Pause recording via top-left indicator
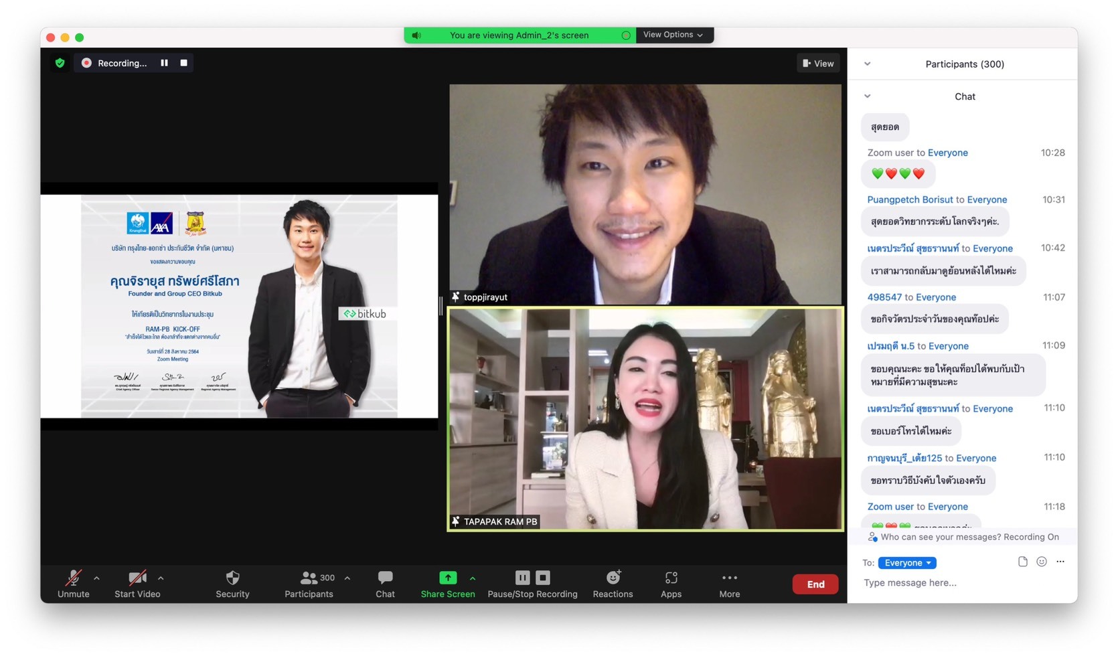 coord(164,63)
